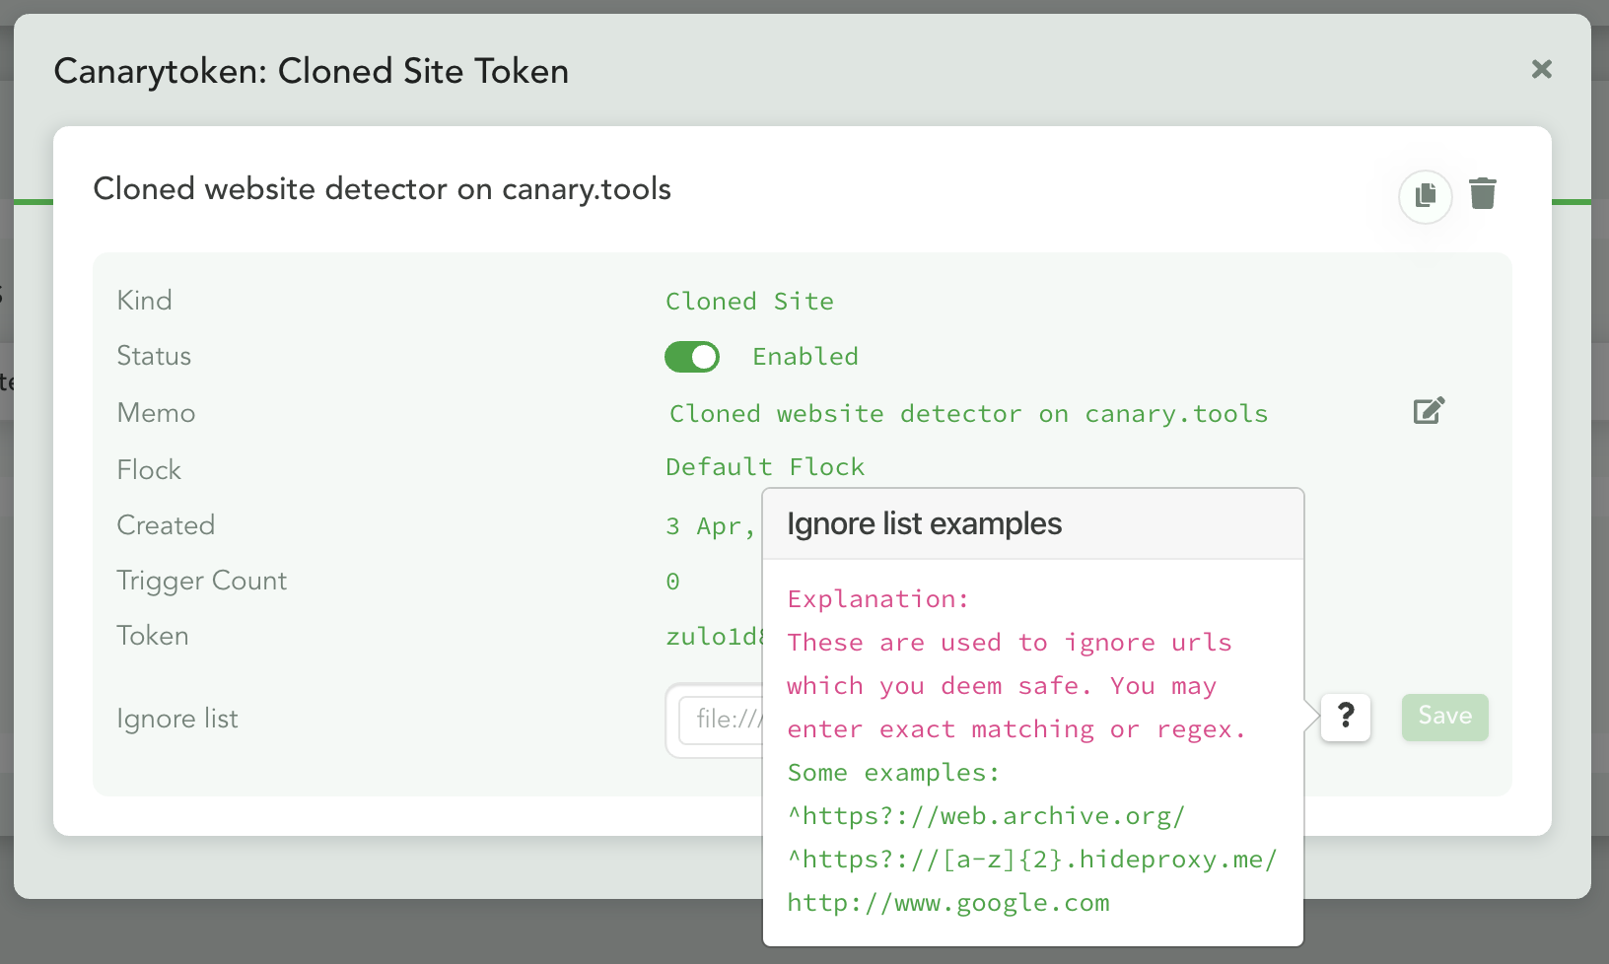
Task: Click the Enabled status label
Action: point(804,357)
